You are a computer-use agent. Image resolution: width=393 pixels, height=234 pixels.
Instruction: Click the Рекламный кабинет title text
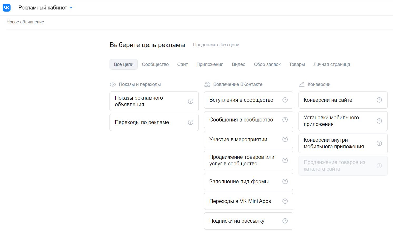43,8
